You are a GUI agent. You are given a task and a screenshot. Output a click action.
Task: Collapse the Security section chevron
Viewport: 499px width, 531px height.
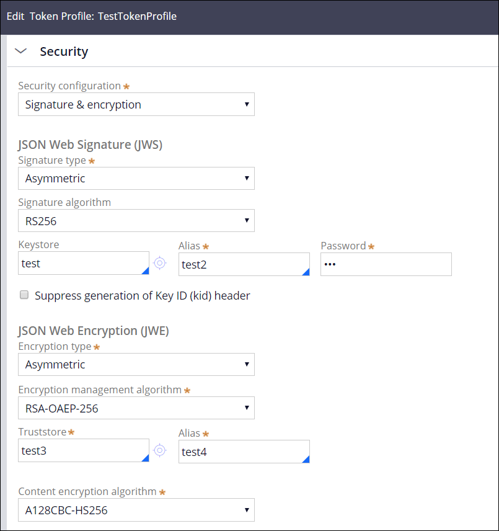(20, 51)
